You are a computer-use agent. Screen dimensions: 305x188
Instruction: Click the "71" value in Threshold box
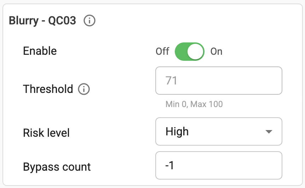tap(171, 81)
